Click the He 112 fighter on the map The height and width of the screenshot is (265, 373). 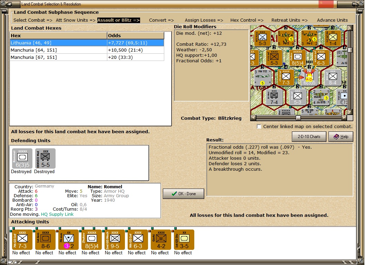point(262,77)
